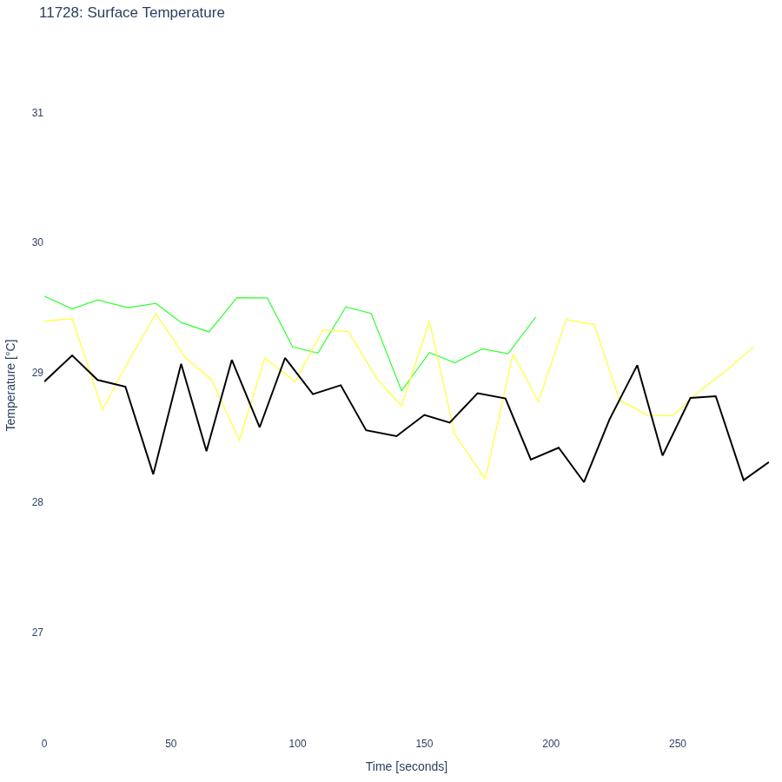Viewport: 782px width, 782px height.
Task: Click the x-axis tick label 50
Action: [x=171, y=744]
